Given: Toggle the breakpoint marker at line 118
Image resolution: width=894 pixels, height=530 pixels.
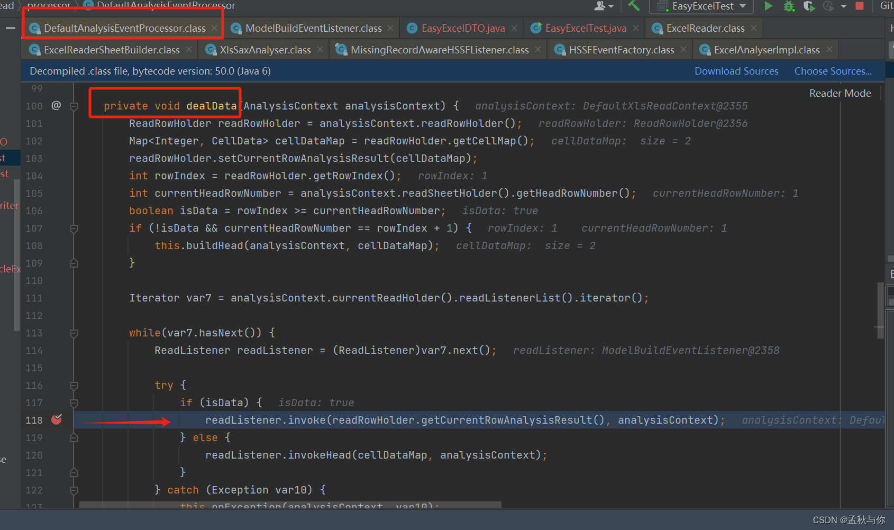Looking at the screenshot, I should click(x=57, y=419).
